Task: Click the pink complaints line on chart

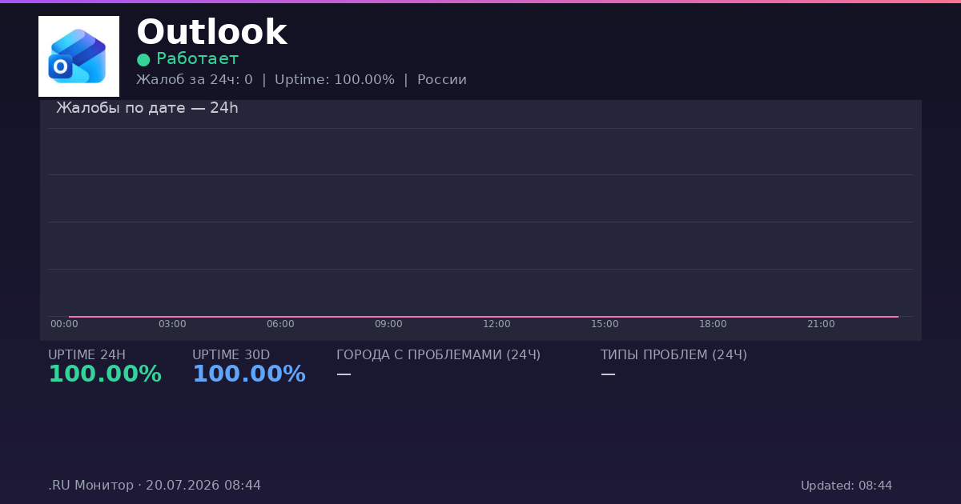Action: tap(484, 317)
